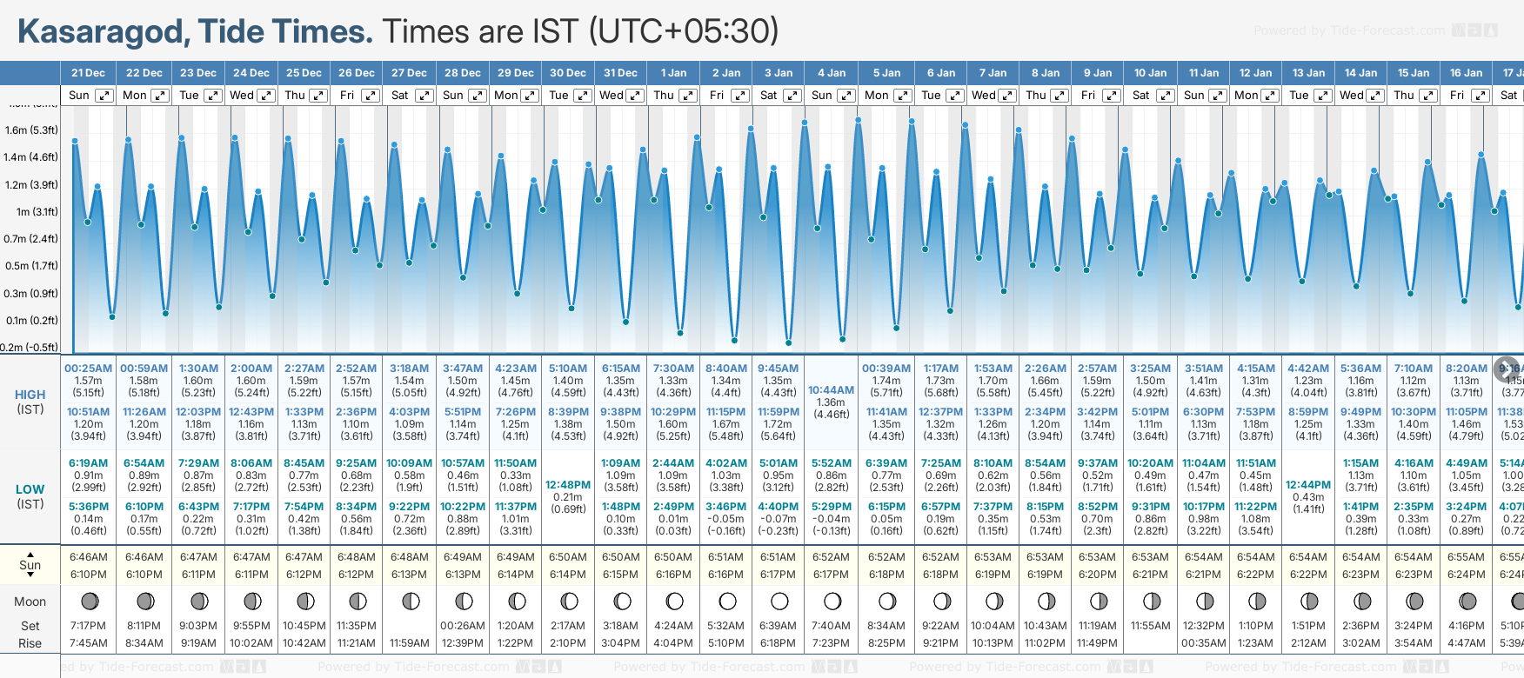
Task: Click the HIGH (IST) row label
Action: (x=30, y=402)
